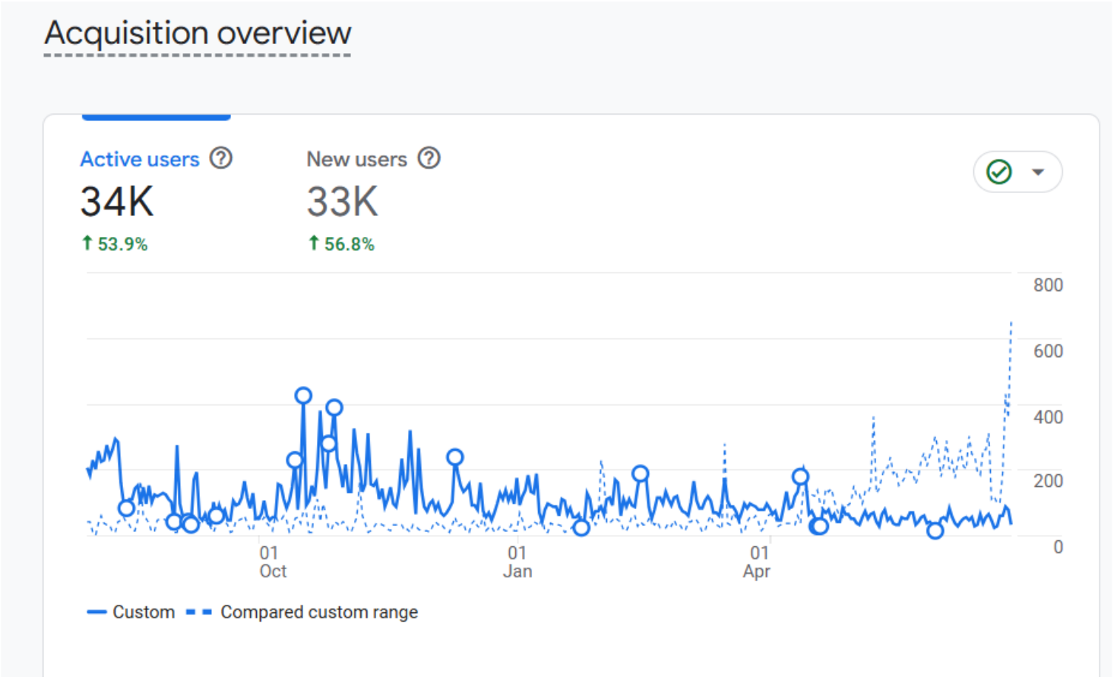Click the 33K new users value
The image size is (1117, 680).
[343, 202]
